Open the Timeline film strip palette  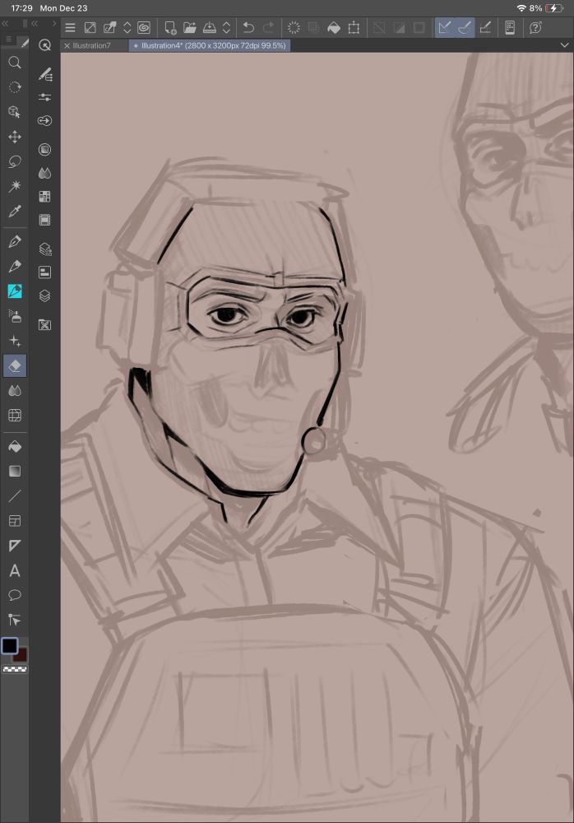44,220
